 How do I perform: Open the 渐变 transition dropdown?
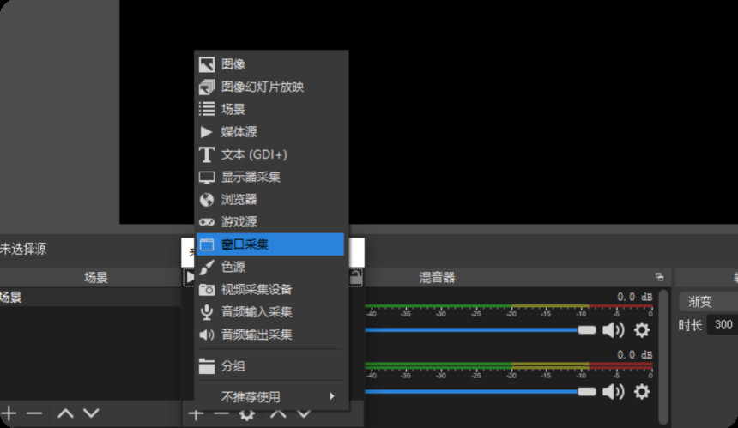(708, 301)
